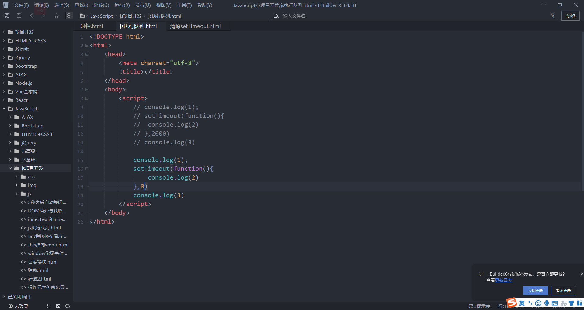Click the forward navigation arrow icon
This screenshot has width=584, height=310.
point(44,15)
